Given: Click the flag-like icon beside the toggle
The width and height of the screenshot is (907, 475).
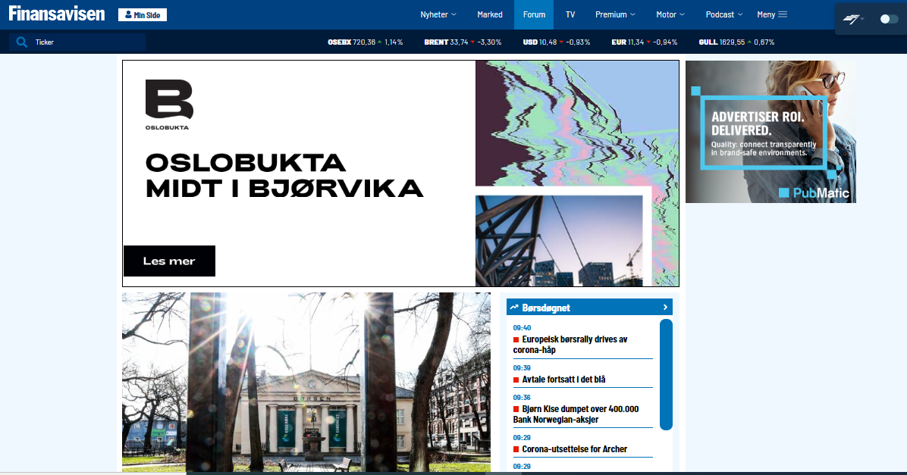Looking at the screenshot, I should (852, 20).
